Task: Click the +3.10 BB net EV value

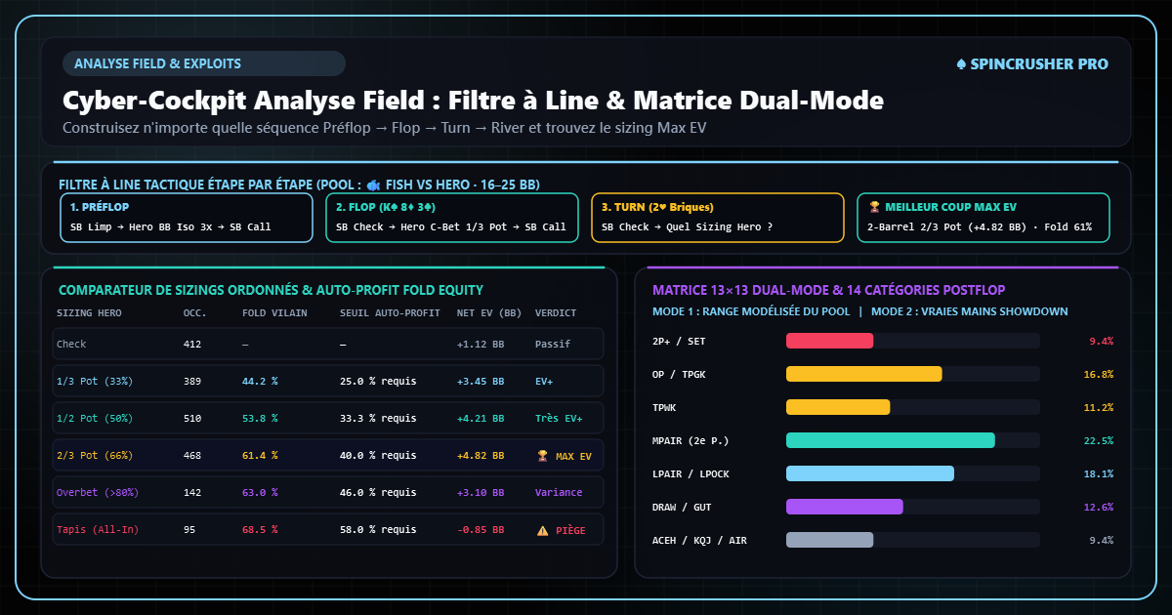Action: [x=481, y=493]
